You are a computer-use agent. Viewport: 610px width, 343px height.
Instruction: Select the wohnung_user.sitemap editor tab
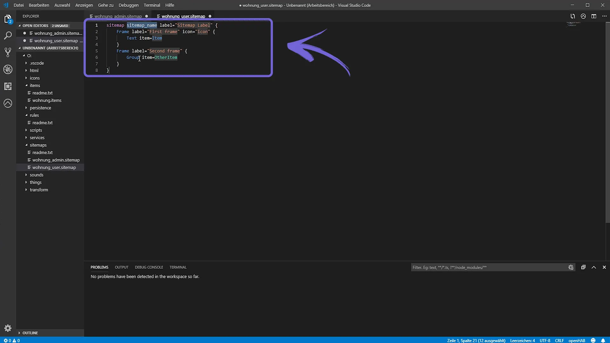183,16
